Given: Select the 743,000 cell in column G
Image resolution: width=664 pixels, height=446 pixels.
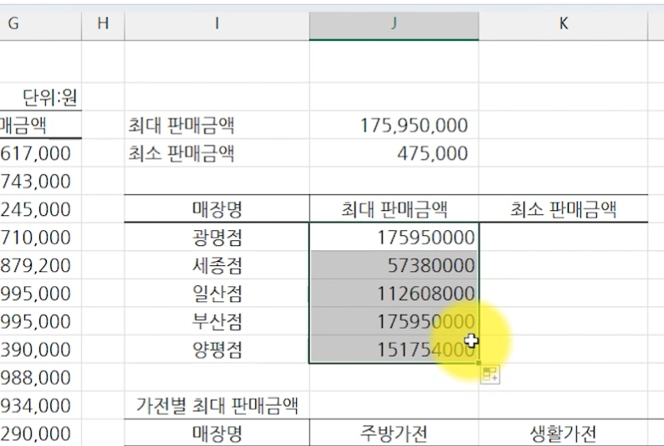Looking at the screenshot, I should 41,181.
